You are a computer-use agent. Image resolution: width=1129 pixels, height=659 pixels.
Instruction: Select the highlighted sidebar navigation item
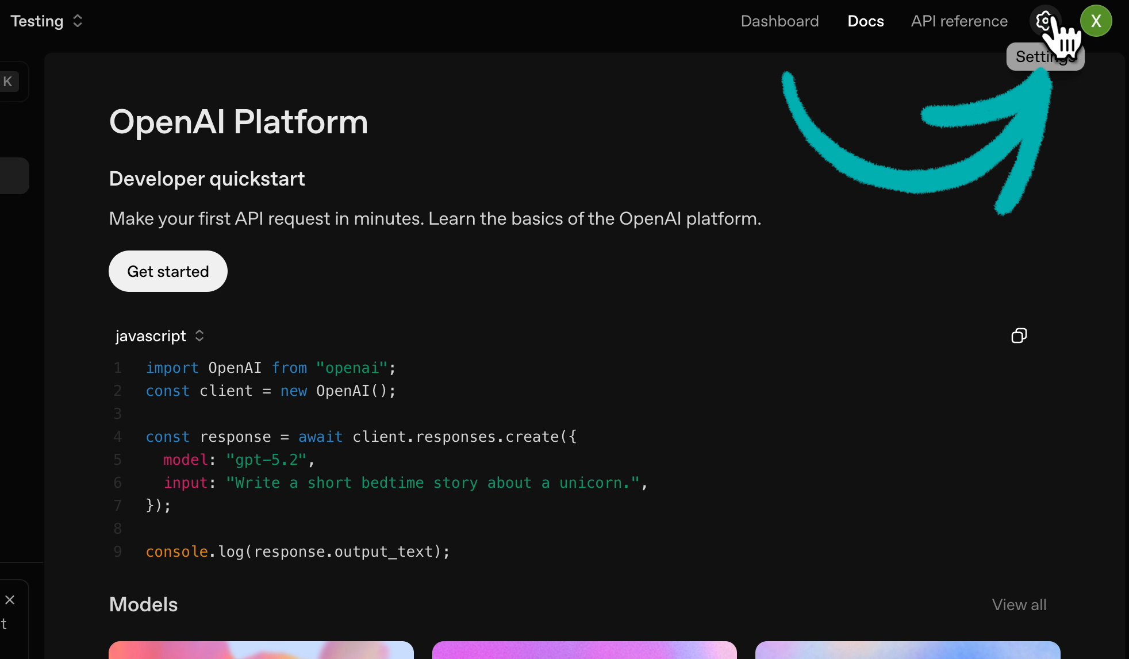[14, 176]
